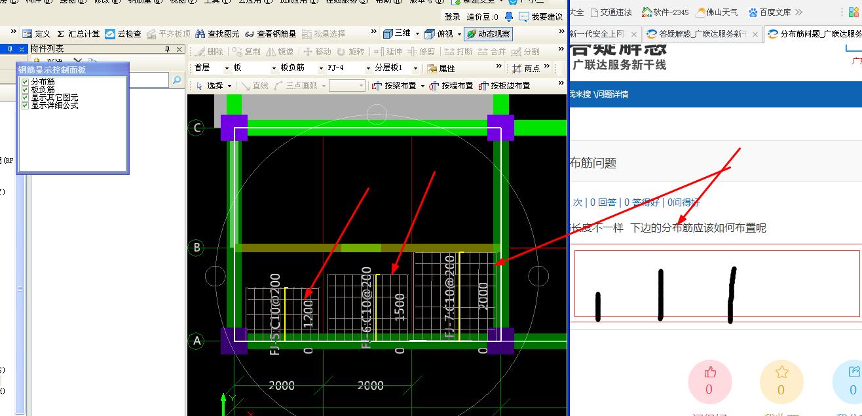Viewport: 862px width, 416px height.
Task: Open 交通违法 bookmark
Action: click(x=611, y=12)
